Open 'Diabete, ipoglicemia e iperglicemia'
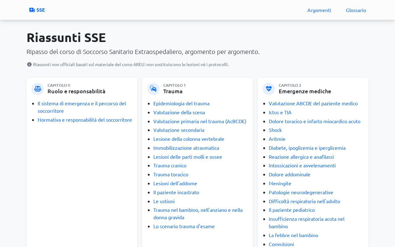 click(x=307, y=148)
